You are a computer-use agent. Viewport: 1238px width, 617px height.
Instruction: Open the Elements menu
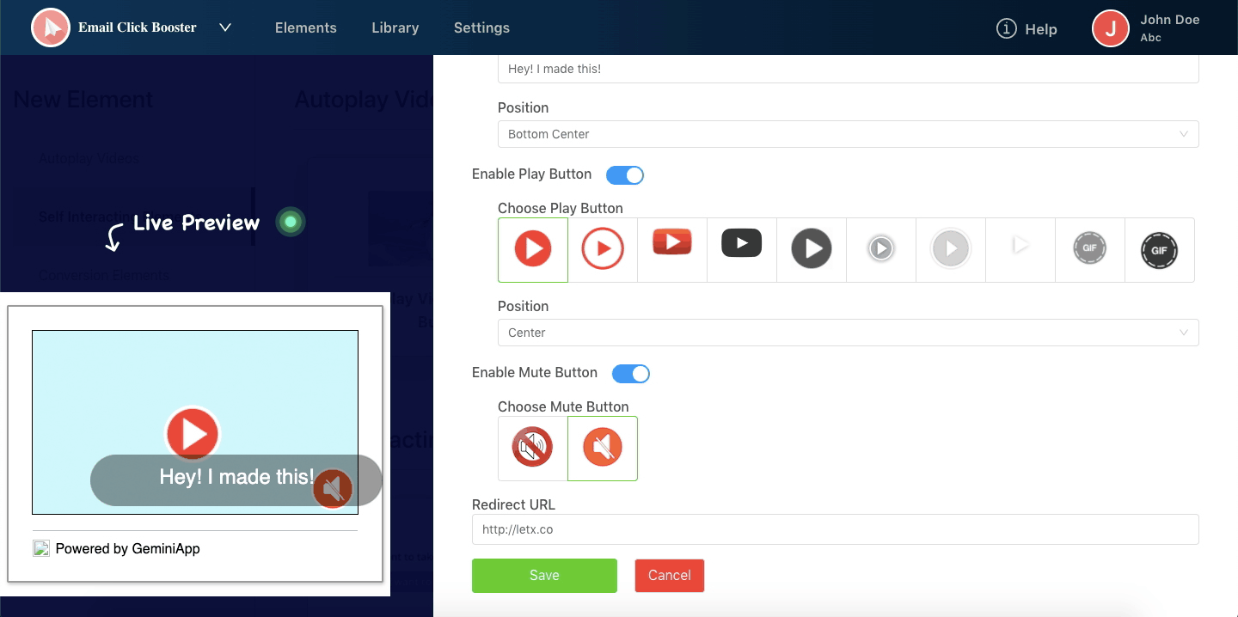tap(305, 27)
